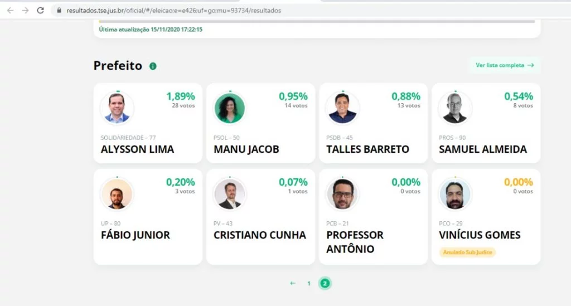Select the CRISTIANO CUNHA name
The height and width of the screenshot is (306, 571).
tap(260, 235)
